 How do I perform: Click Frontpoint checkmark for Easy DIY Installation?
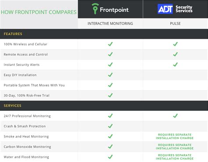coord(110,75)
